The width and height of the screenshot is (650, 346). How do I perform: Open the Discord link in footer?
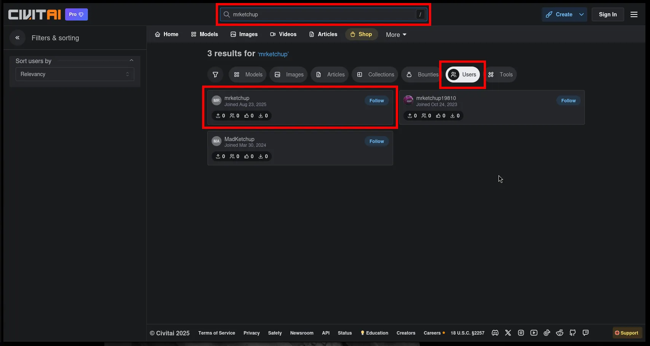[x=495, y=333]
